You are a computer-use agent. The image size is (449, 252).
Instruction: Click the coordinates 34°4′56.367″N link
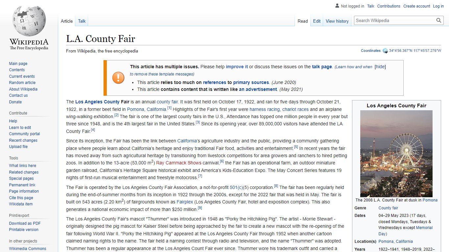(415, 51)
